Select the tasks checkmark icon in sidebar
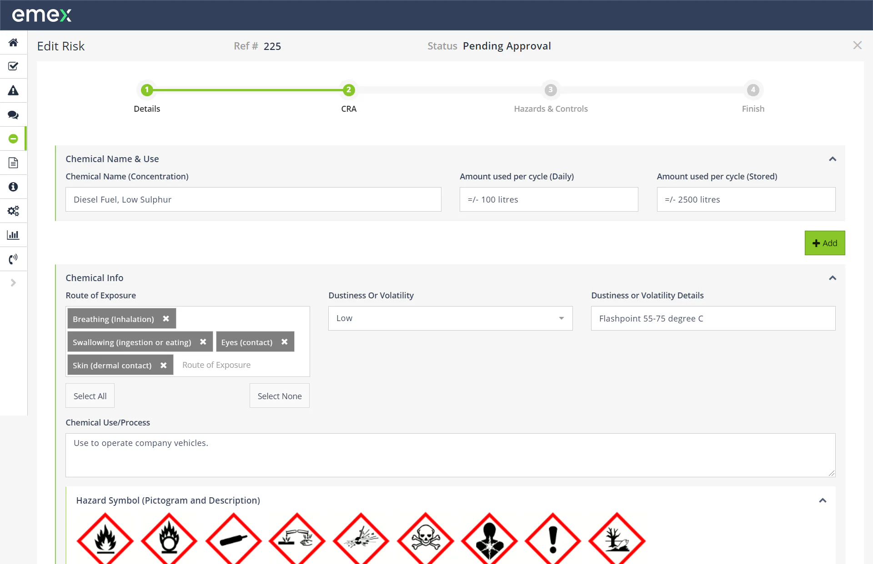The width and height of the screenshot is (873, 564). click(x=13, y=66)
